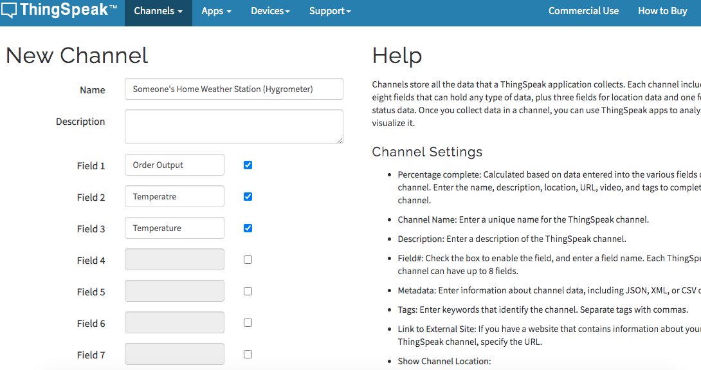Enable the Field 4 checkbox
This screenshot has height=370, width=701.
[248, 260]
